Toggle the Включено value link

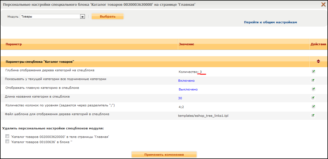(186, 81)
